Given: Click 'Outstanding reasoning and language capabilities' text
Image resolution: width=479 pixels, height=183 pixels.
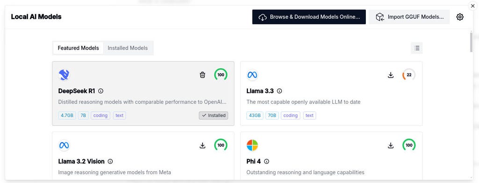Looking at the screenshot, I should click(x=305, y=172).
